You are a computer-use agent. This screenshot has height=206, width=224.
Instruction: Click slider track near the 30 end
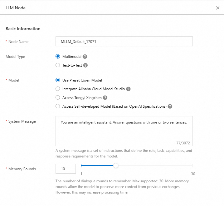(x=189, y=166)
